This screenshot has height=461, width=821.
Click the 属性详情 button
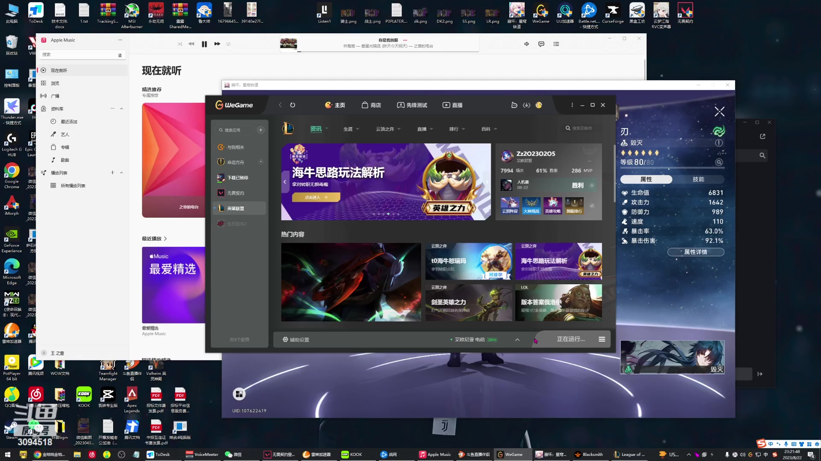696,252
